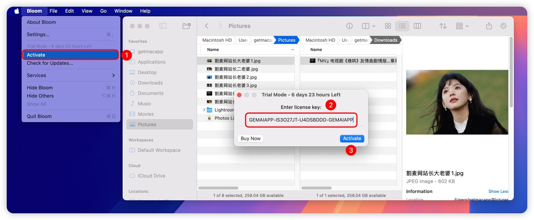Screen dimensions: 534x220
Task: Expand the Lightroom folder disclosure triangle
Action: (x=204, y=110)
